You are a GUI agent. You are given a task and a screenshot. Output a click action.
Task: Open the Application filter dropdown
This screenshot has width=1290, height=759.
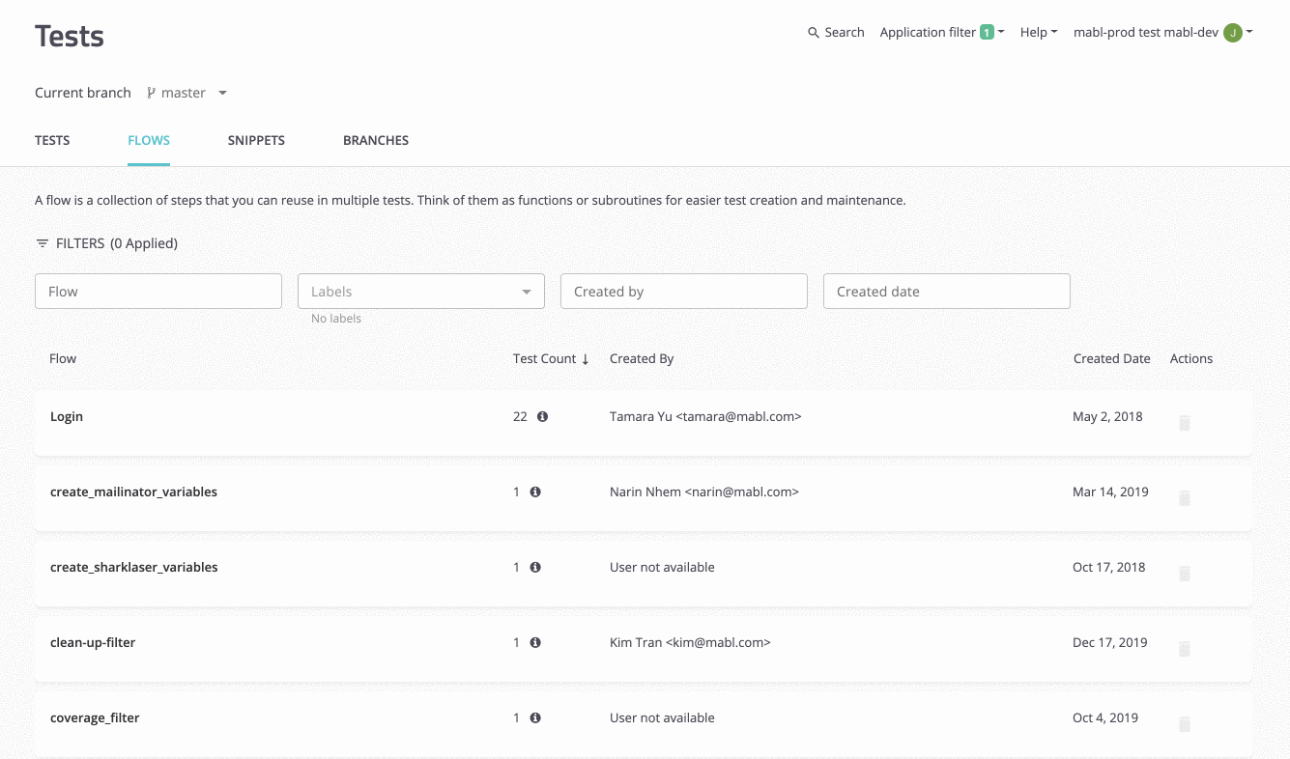click(x=942, y=33)
